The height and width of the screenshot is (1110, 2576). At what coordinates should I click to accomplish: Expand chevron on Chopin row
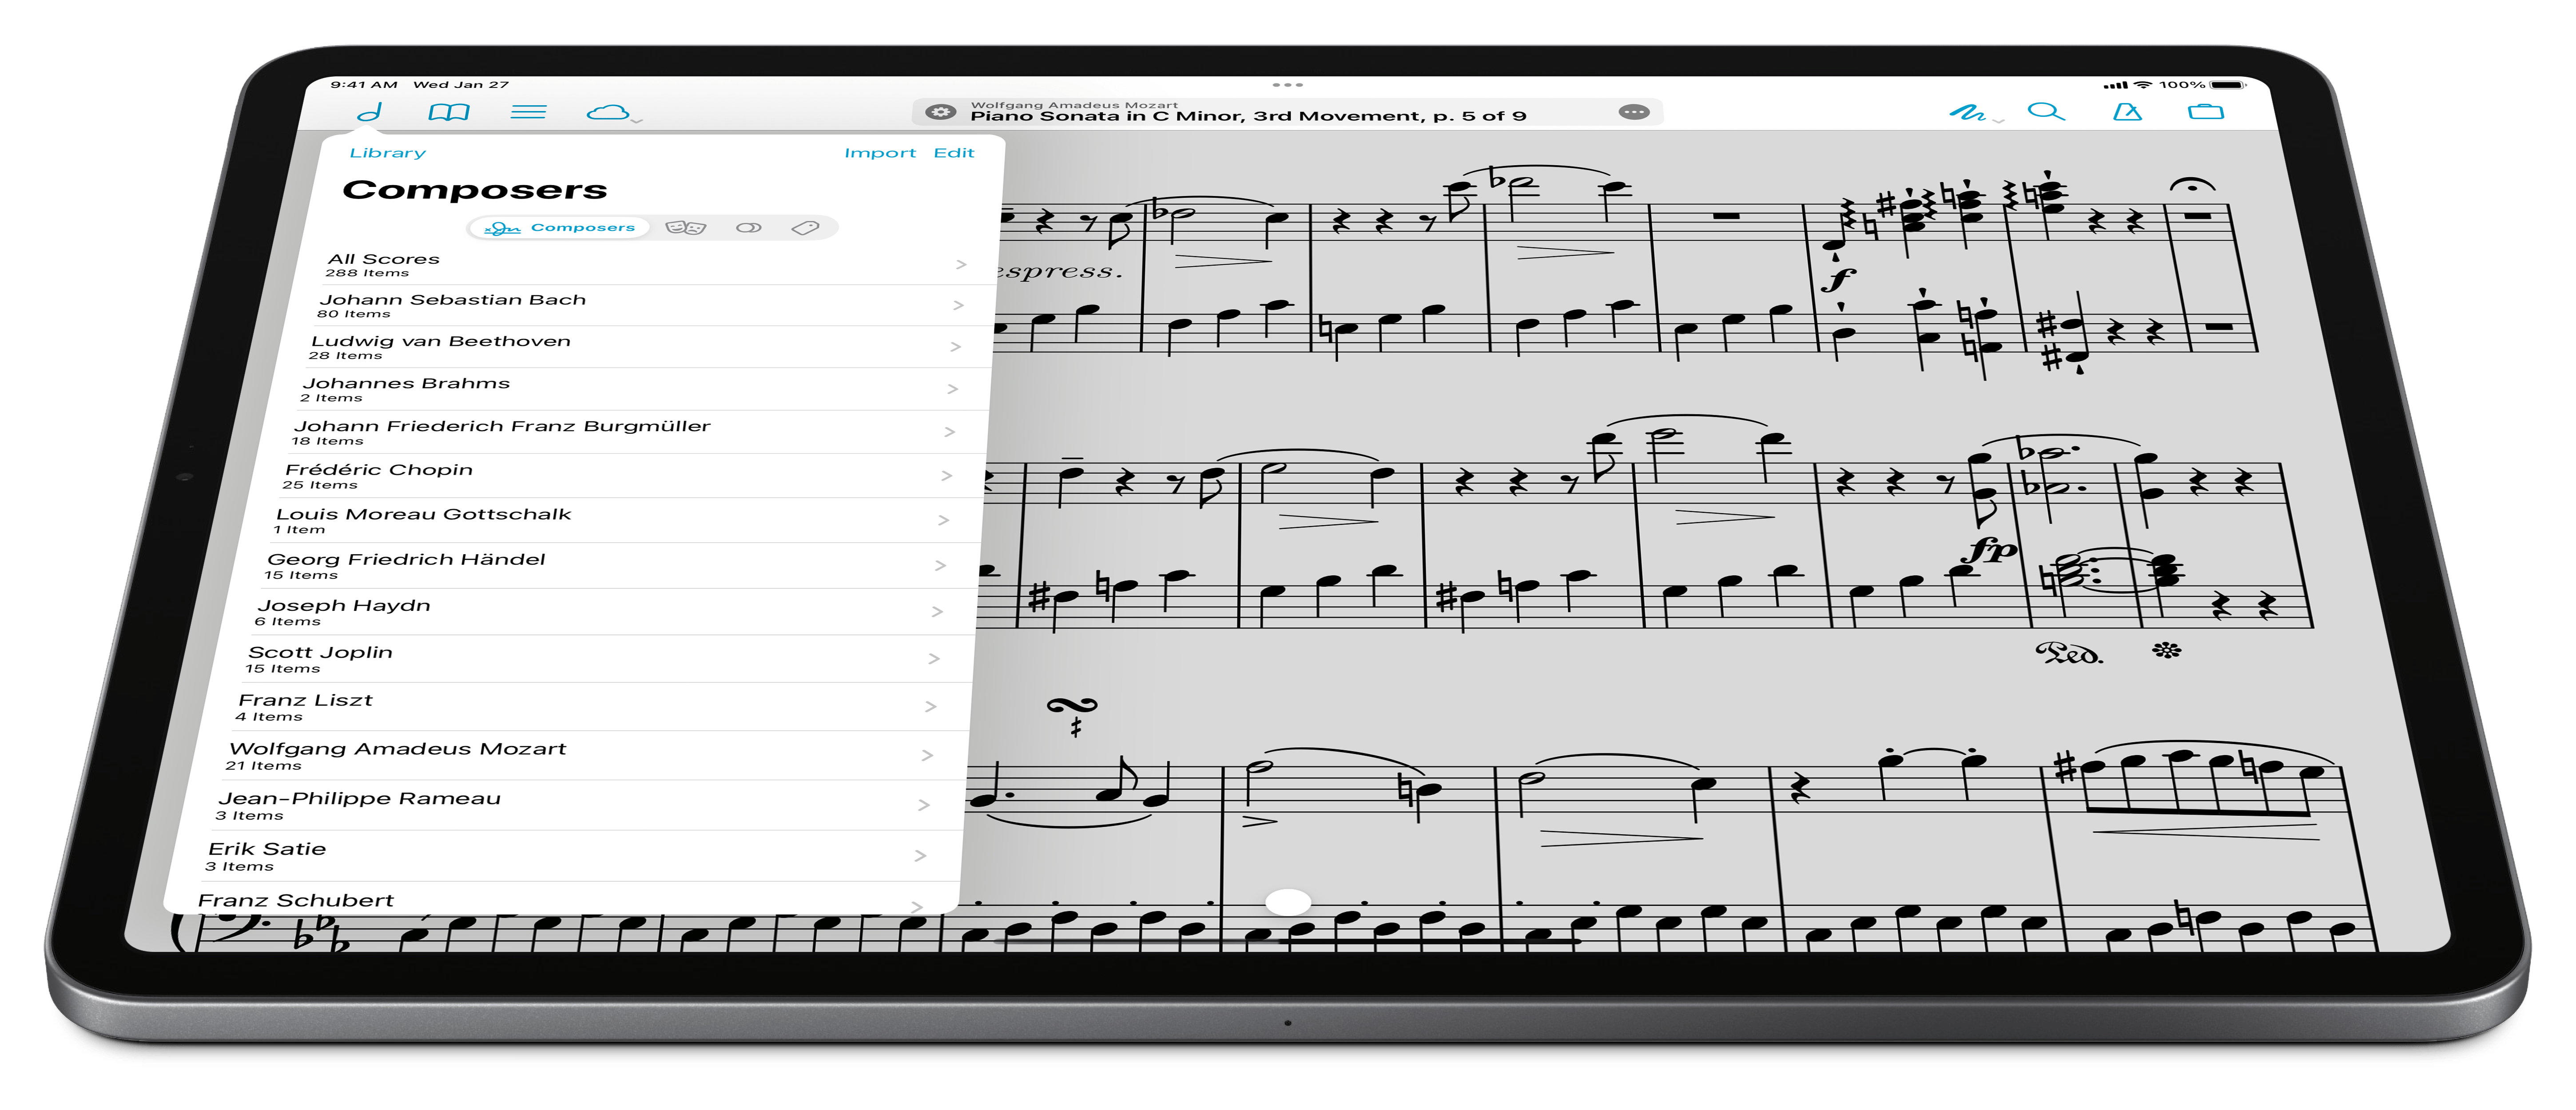(x=946, y=475)
